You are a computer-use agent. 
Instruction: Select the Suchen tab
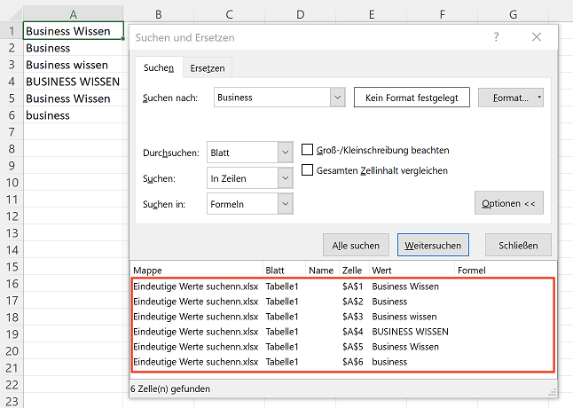pos(159,67)
